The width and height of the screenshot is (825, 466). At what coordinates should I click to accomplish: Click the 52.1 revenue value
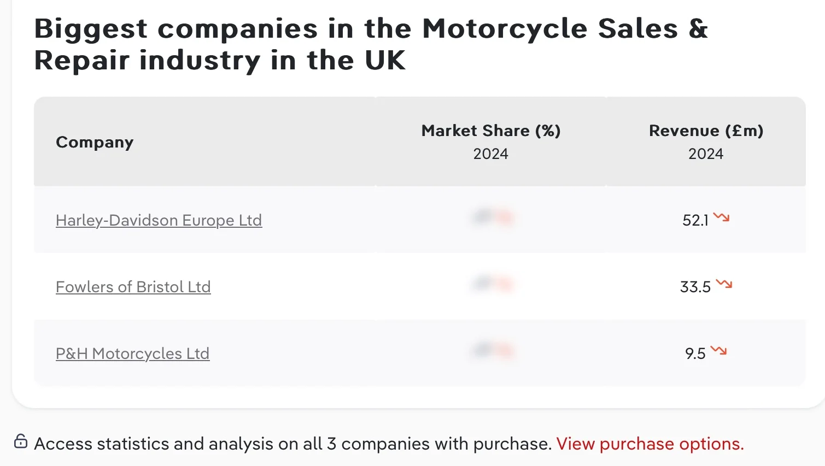pyautogui.click(x=695, y=220)
